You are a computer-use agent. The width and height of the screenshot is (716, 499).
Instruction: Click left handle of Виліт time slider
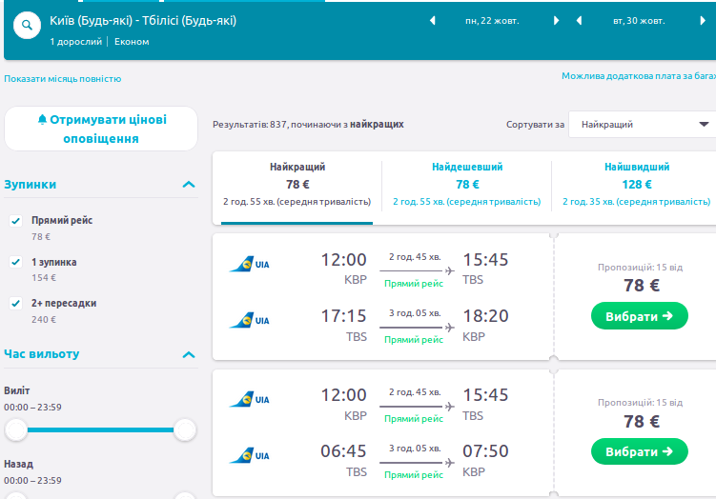tap(16, 429)
